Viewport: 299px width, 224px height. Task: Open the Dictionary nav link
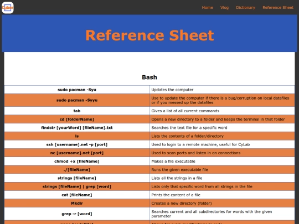(245, 8)
